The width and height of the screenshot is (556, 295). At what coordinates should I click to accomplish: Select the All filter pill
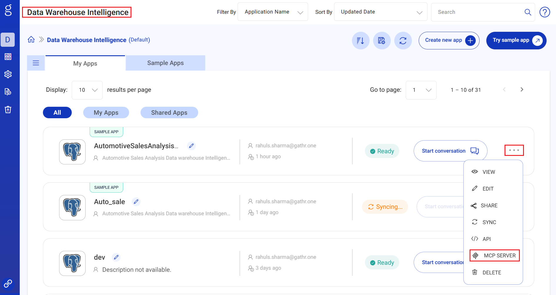click(x=57, y=113)
